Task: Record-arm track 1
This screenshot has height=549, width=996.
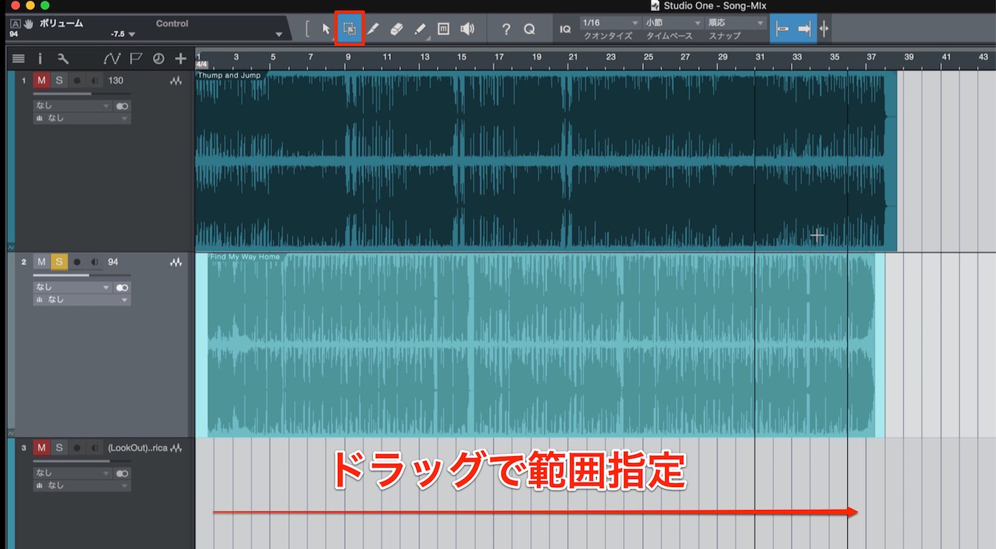Action: (77, 81)
